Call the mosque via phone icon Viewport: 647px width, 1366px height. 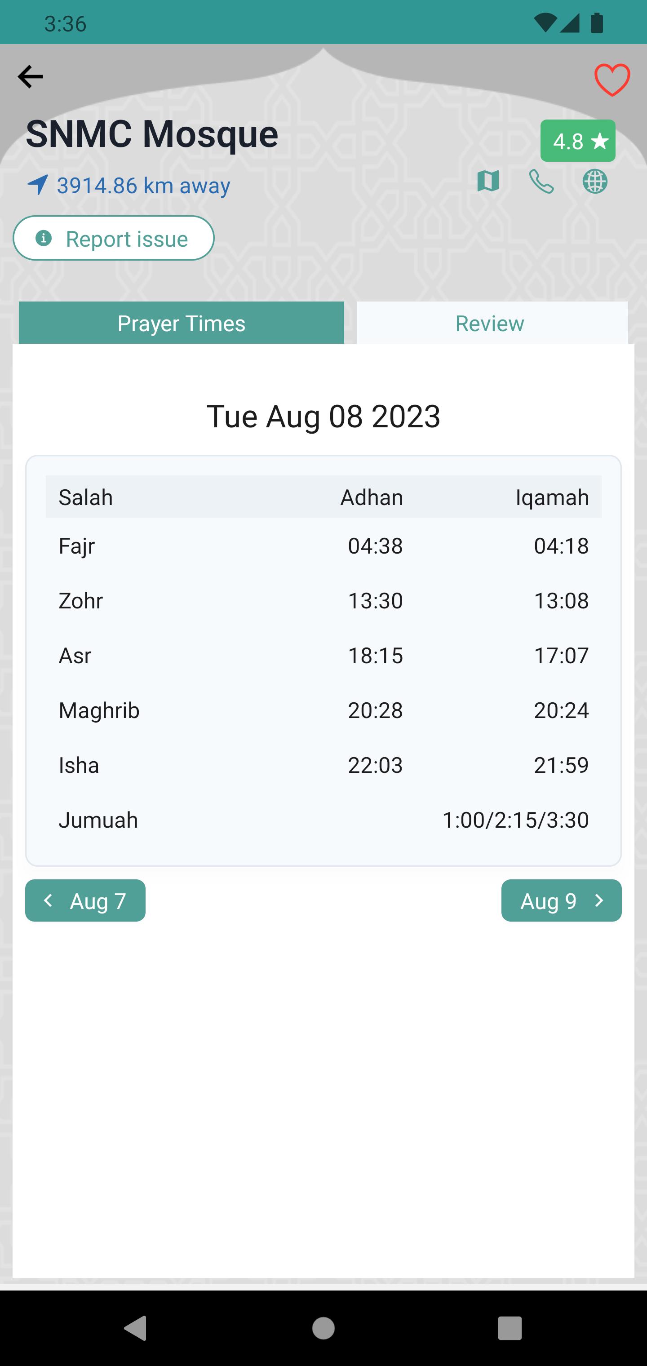pyautogui.click(x=541, y=182)
